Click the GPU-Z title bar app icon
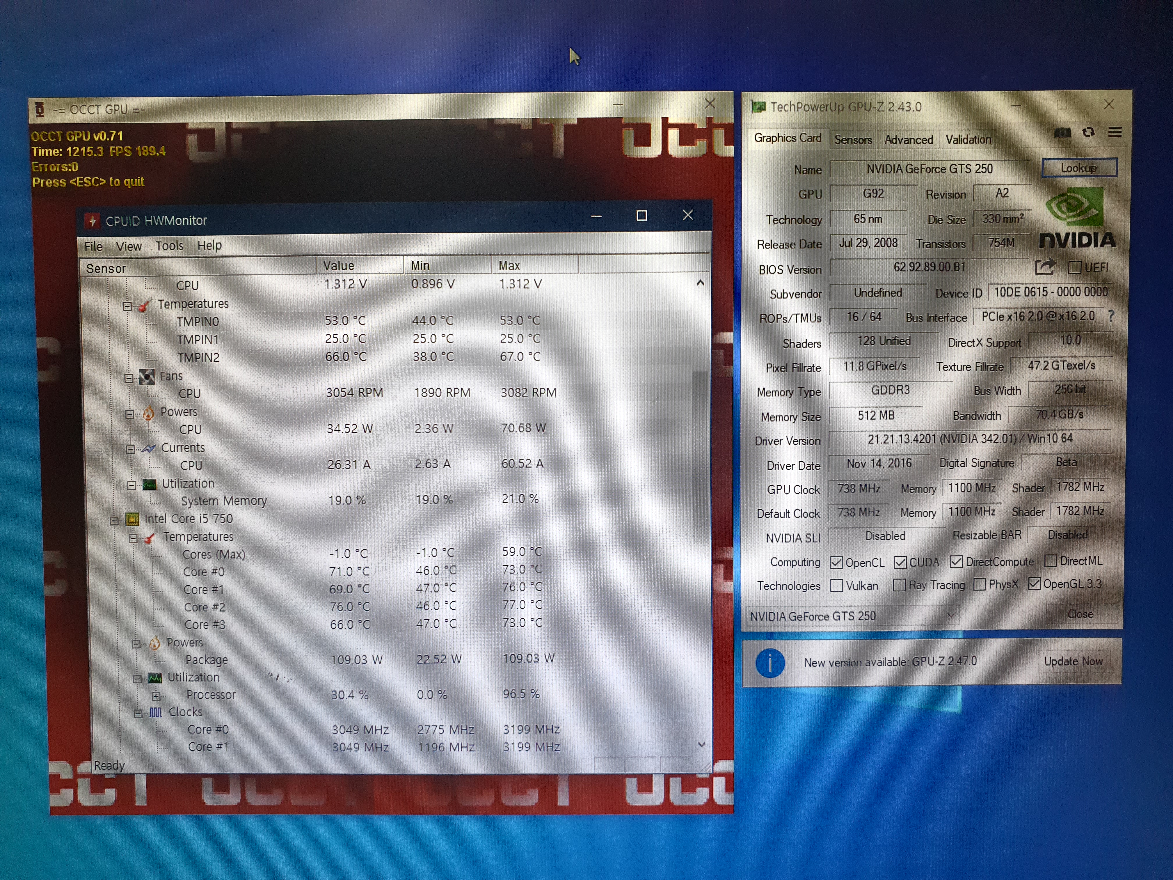The image size is (1173, 880). (x=758, y=107)
